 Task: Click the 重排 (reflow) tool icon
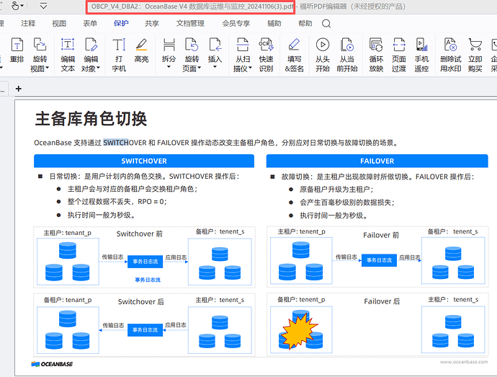tap(17, 46)
